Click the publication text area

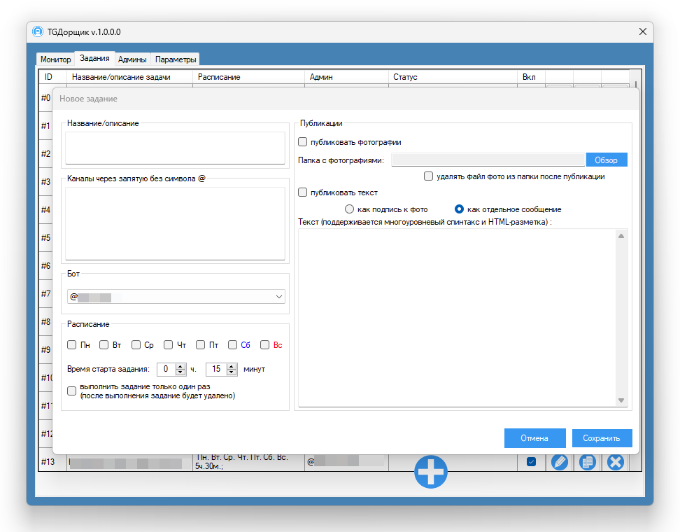pyautogui.click(x=458, y=318)
